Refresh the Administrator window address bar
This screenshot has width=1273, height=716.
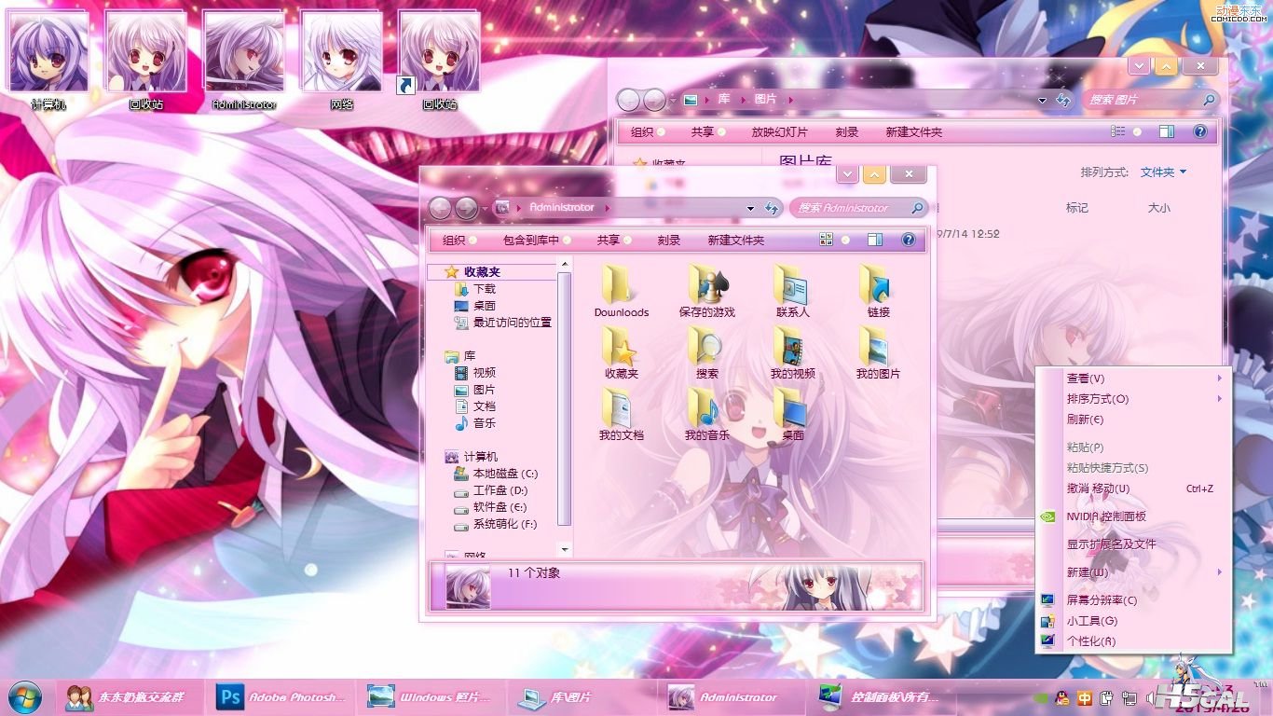click(772, 208)
